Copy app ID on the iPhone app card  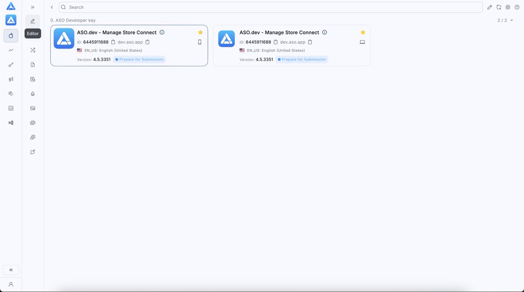click(x=113, y=42)
